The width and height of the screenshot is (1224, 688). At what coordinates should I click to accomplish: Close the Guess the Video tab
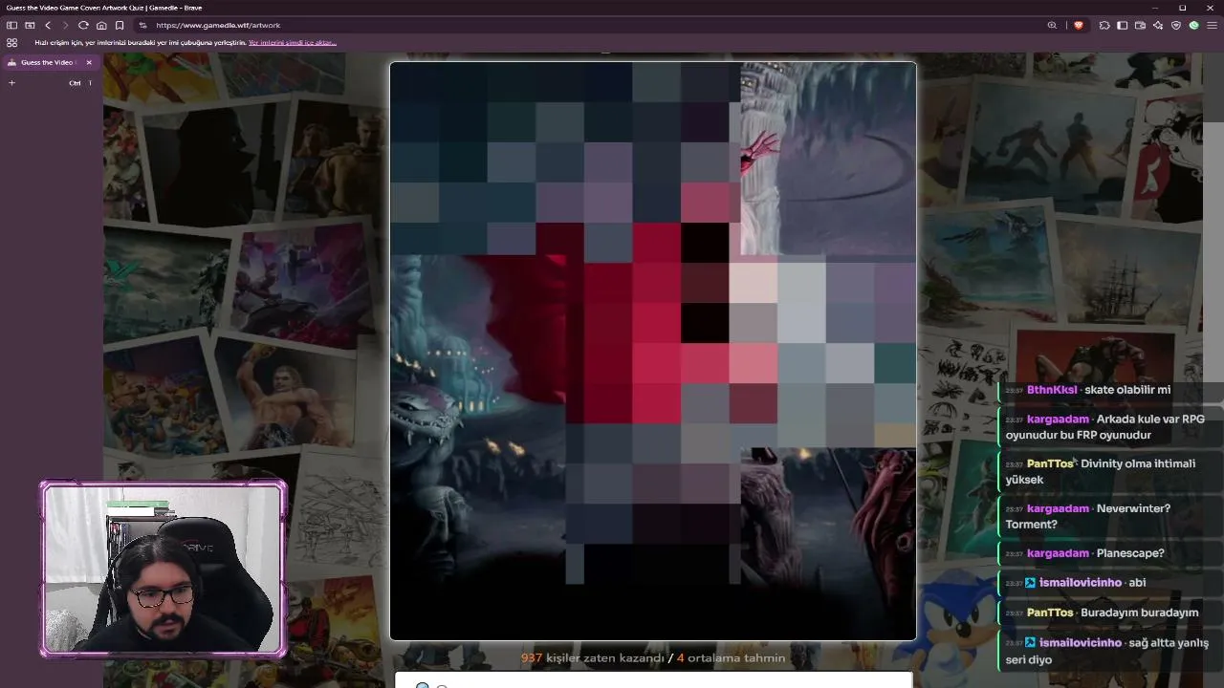pyautogui.click(x=89, y=62)
